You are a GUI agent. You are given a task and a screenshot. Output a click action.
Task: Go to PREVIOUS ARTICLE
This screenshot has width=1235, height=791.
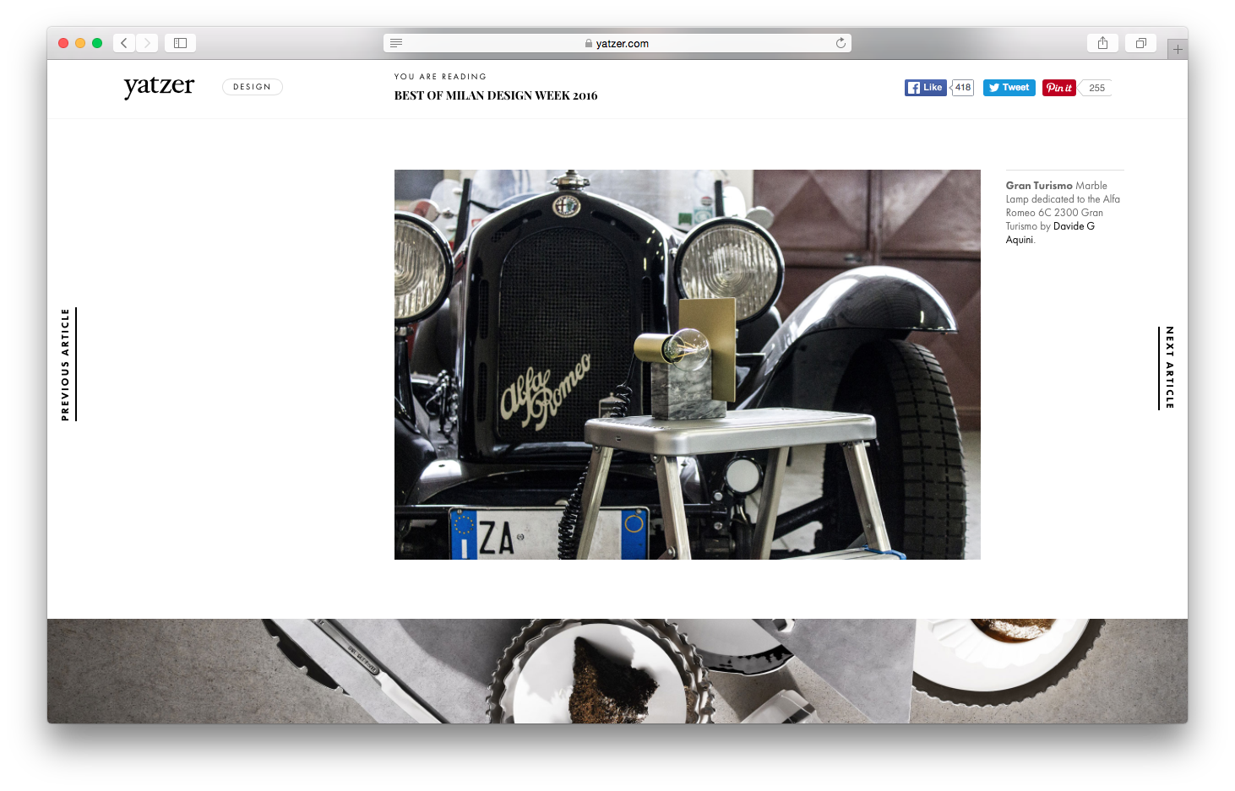(x=67, y=365)
